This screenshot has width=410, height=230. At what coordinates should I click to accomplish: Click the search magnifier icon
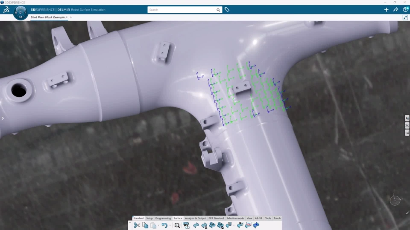[x=218, y=10]
